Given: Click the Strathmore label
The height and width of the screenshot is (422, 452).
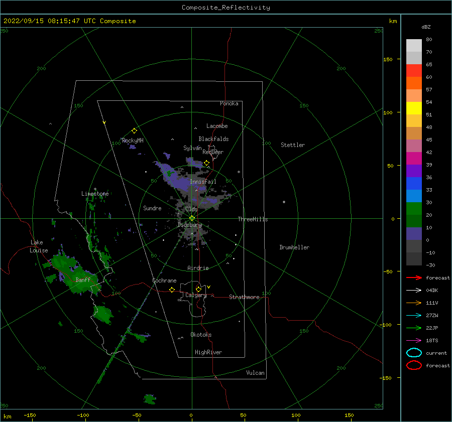Looking at the screenshot, I should [x=244, y=297].
